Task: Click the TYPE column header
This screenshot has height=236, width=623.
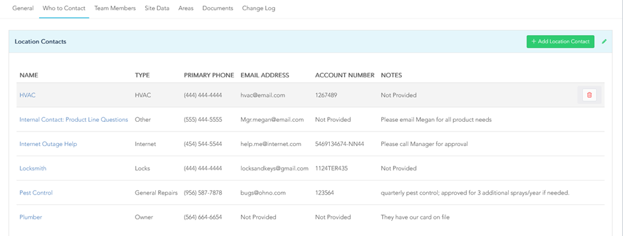Action: pos(142,75)
